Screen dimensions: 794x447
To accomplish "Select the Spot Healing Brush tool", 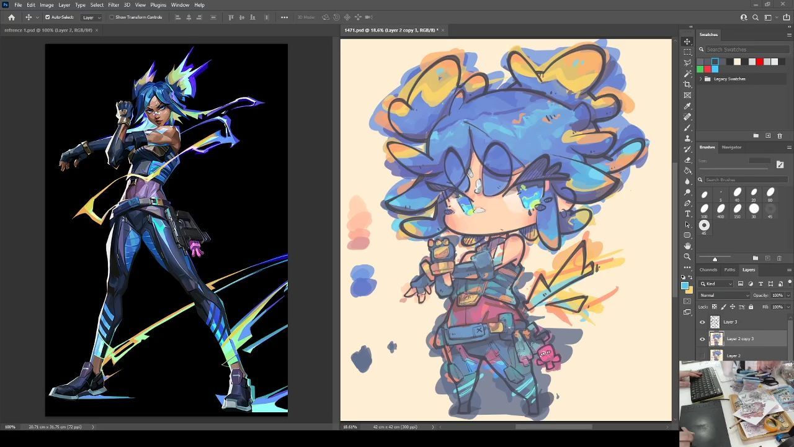I will [687, 117].
